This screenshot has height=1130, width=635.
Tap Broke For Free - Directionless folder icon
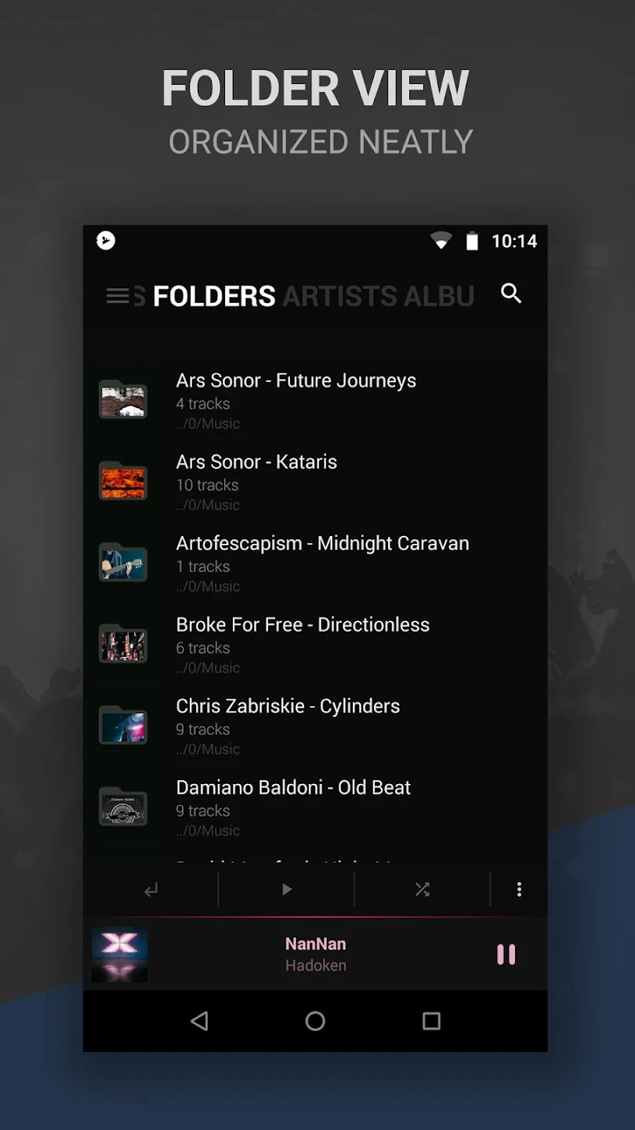point(123,643)
